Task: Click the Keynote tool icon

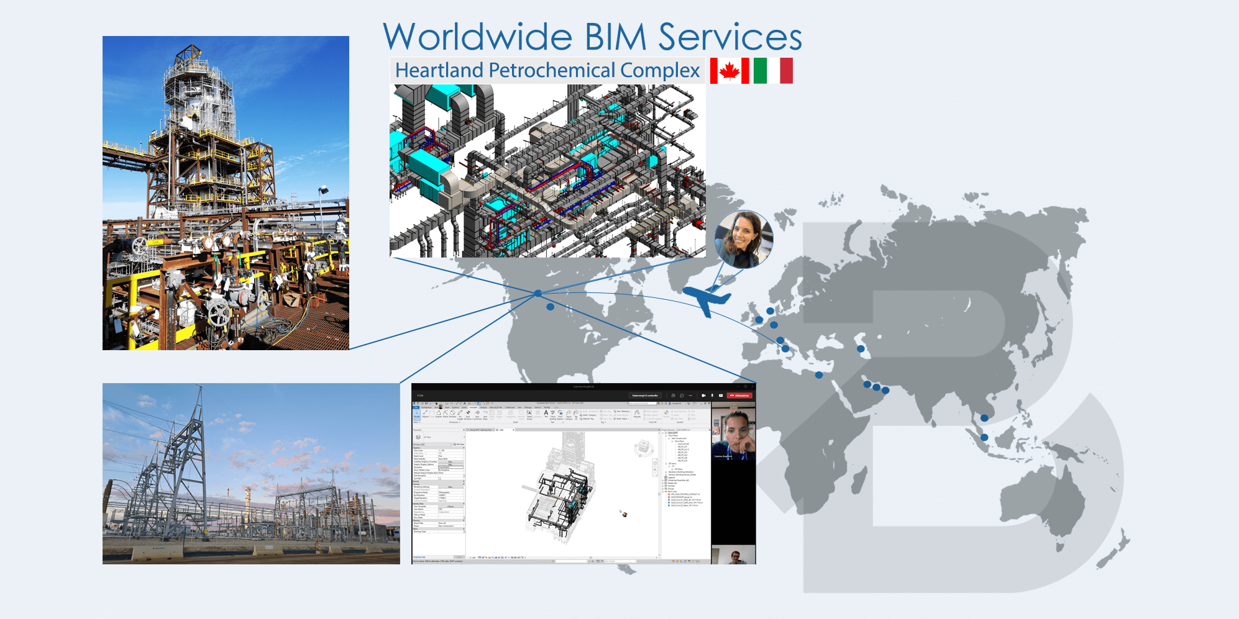Action: pos(637,413)
